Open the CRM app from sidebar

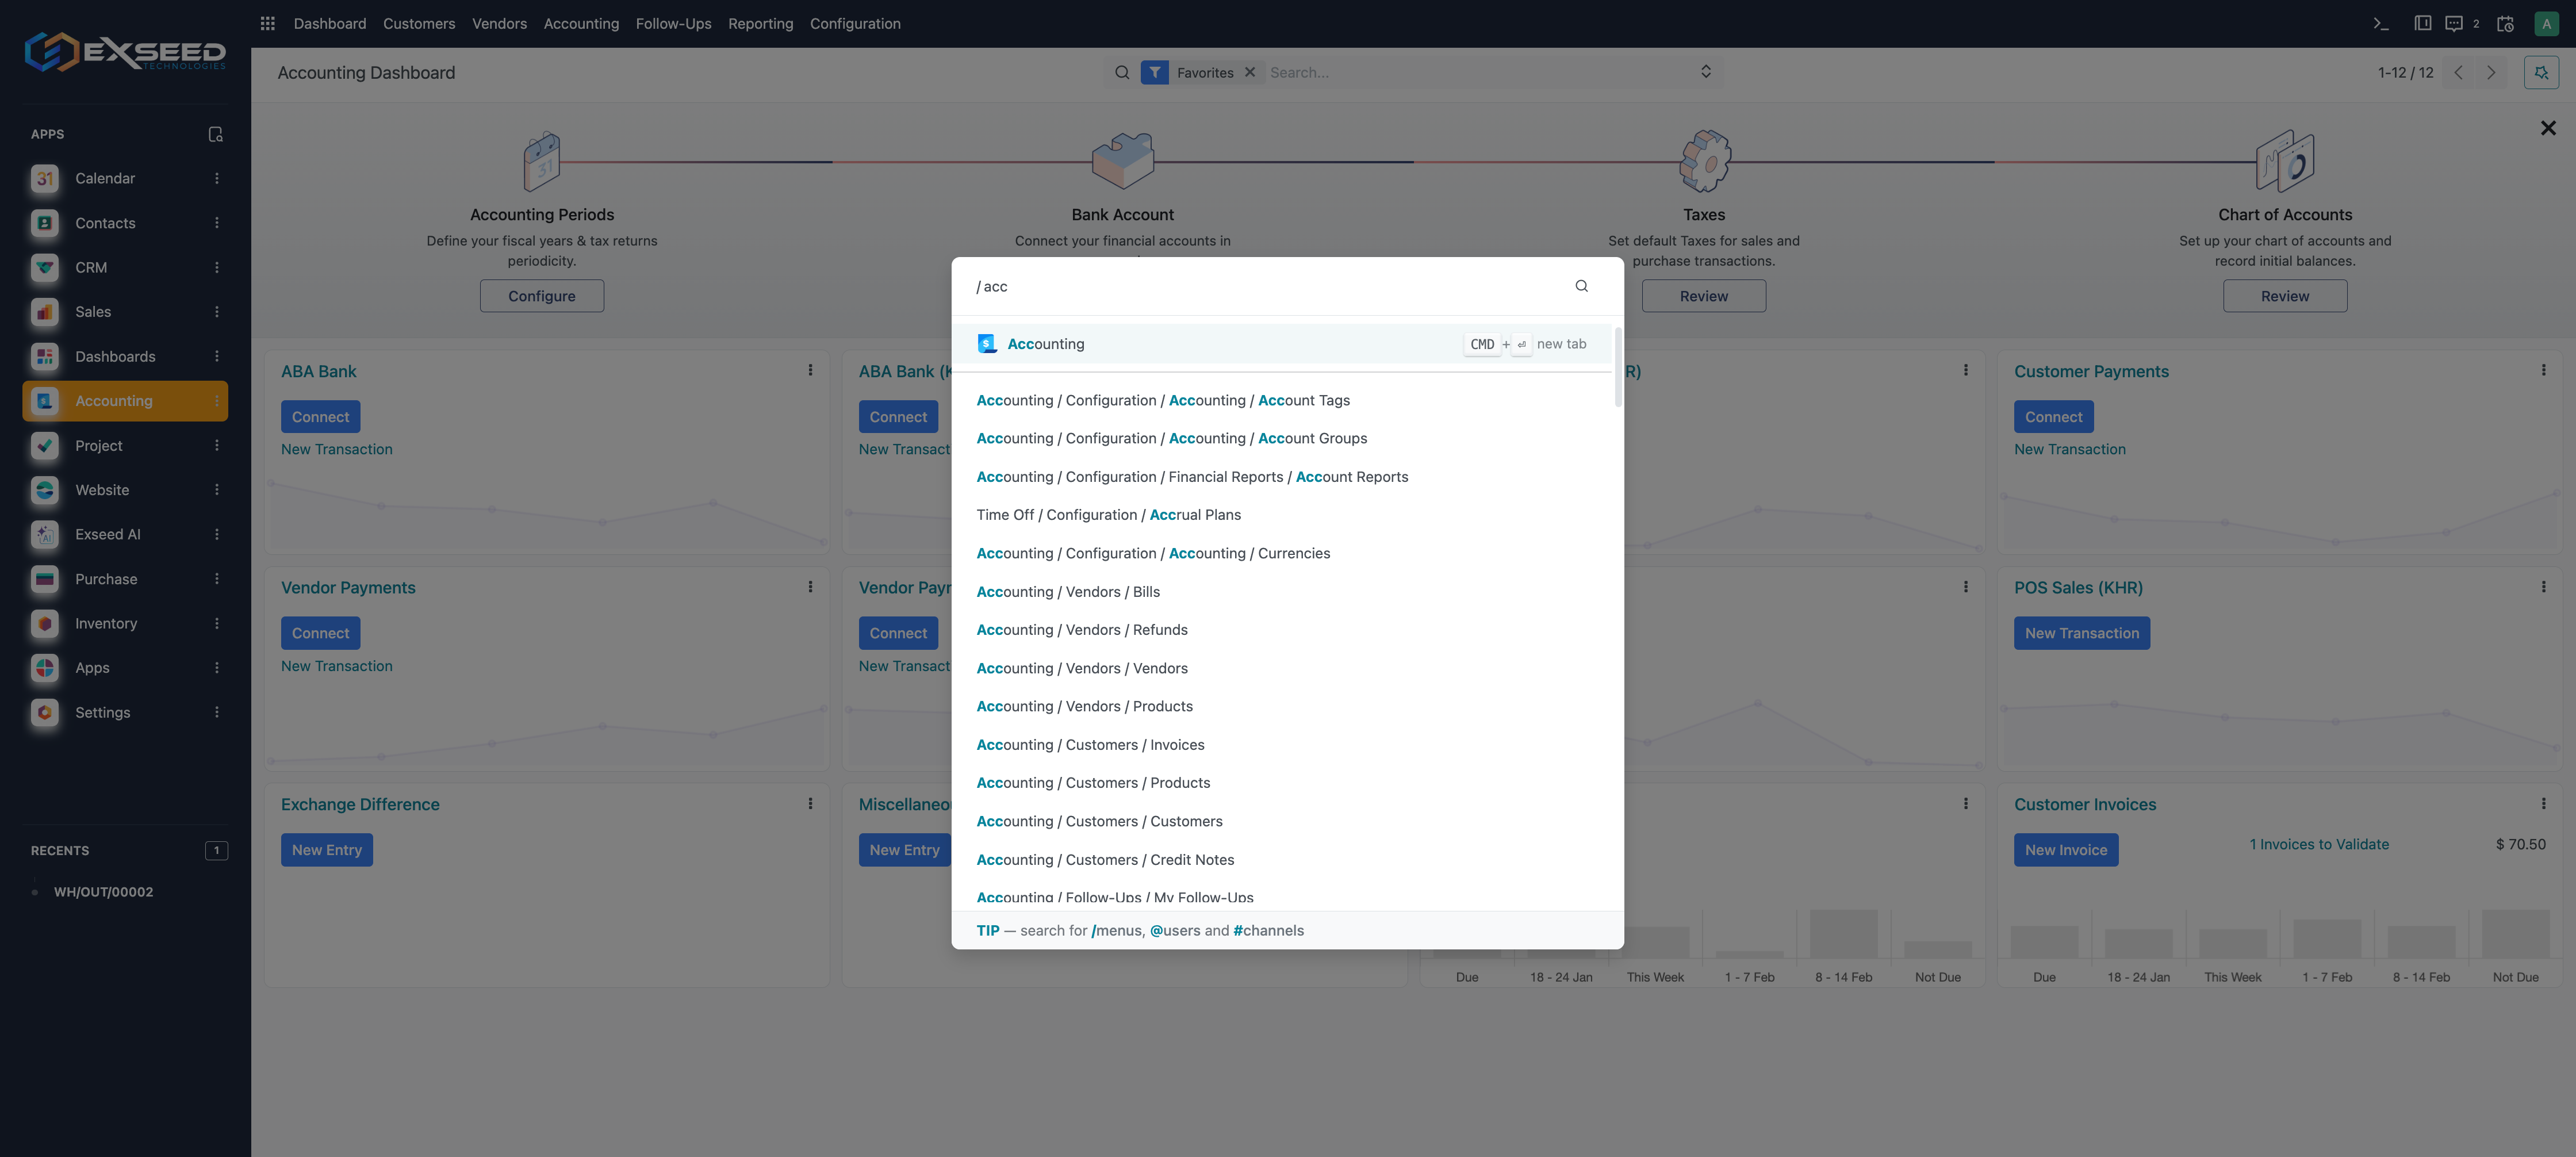tap(91, 267)
